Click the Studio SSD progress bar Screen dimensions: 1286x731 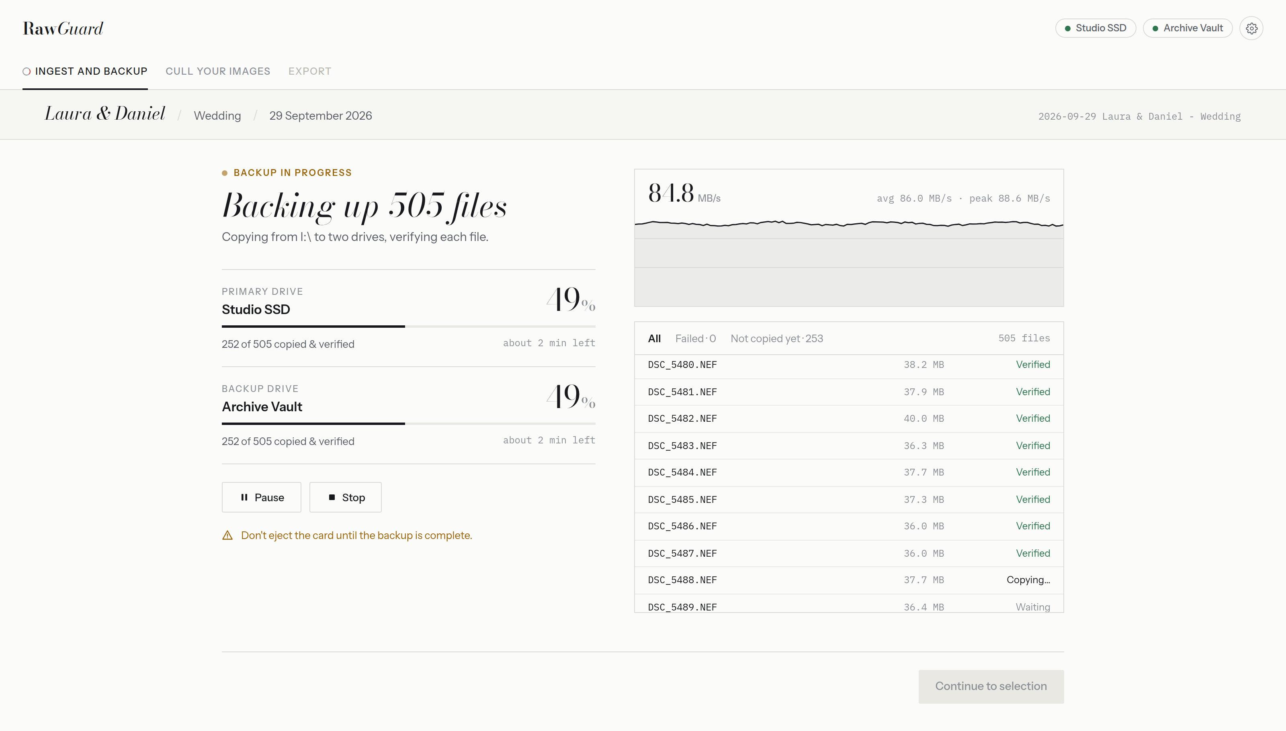pos(408,326)
